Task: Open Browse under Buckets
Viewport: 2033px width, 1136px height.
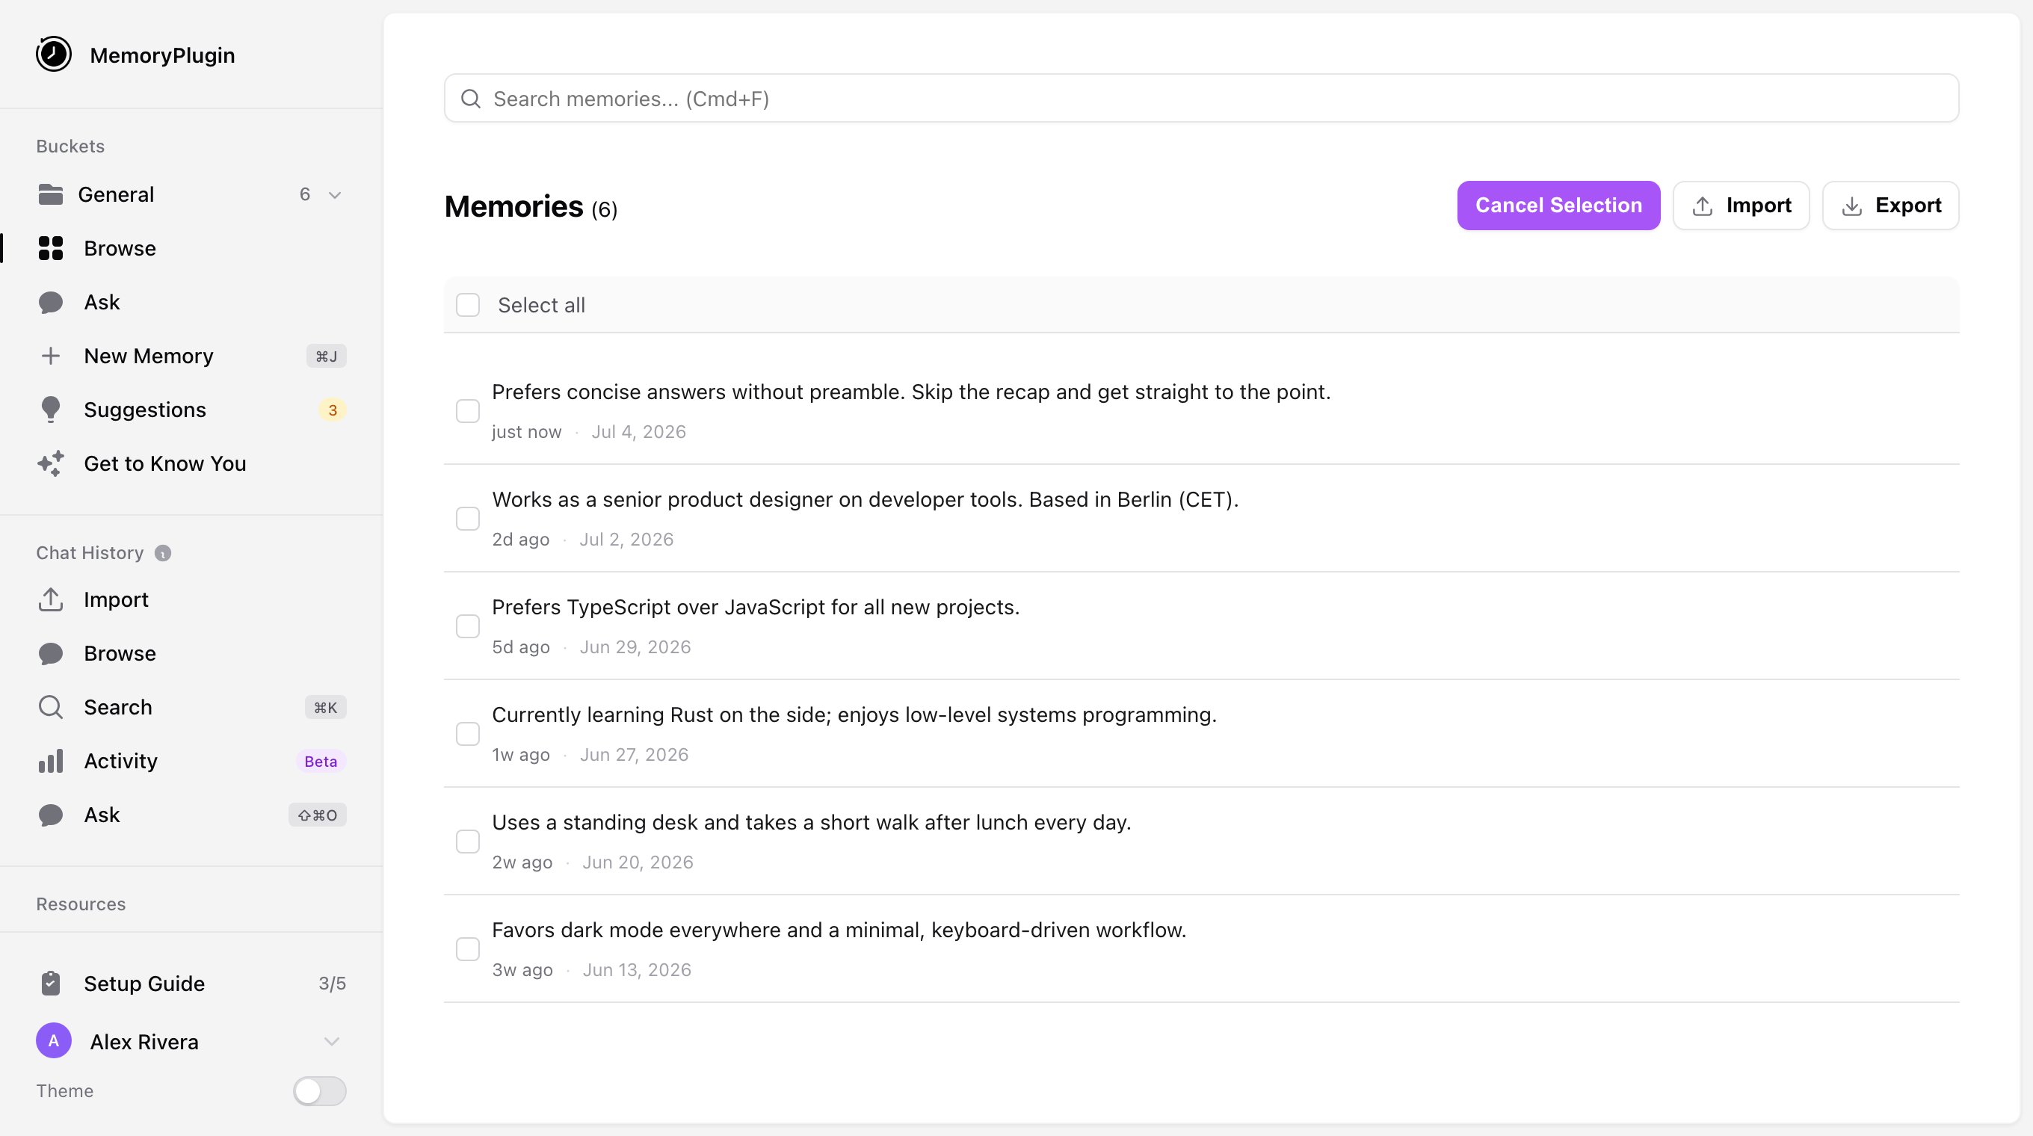Action: click(191, 247)
